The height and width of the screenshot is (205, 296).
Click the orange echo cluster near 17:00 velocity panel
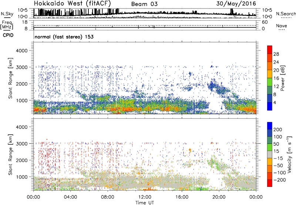190,151
